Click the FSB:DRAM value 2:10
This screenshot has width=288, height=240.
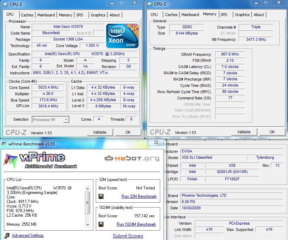click(x=230, y=60)
